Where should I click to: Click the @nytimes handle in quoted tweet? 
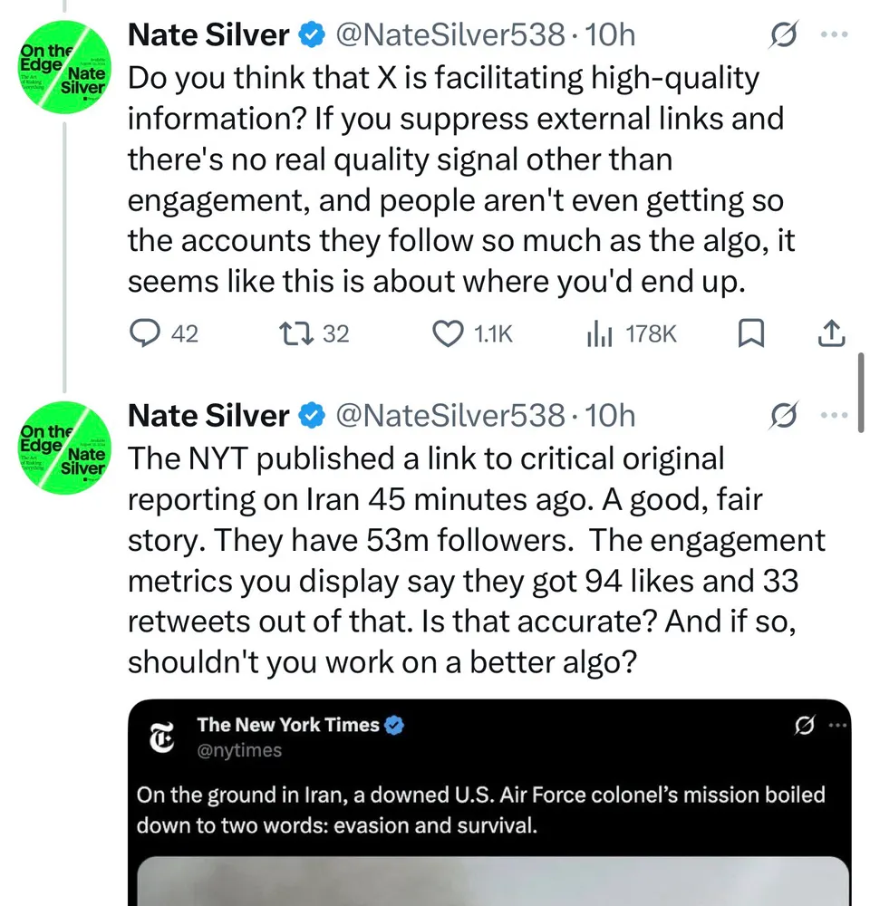[239, 750]
